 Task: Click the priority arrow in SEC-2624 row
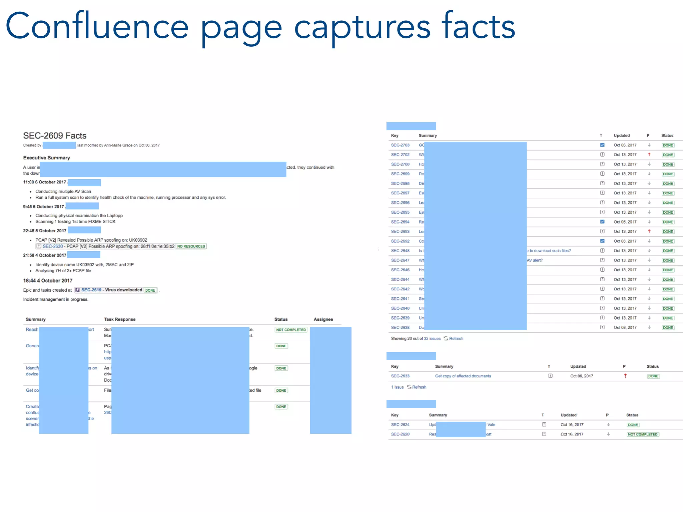click(x=608, y=425)
